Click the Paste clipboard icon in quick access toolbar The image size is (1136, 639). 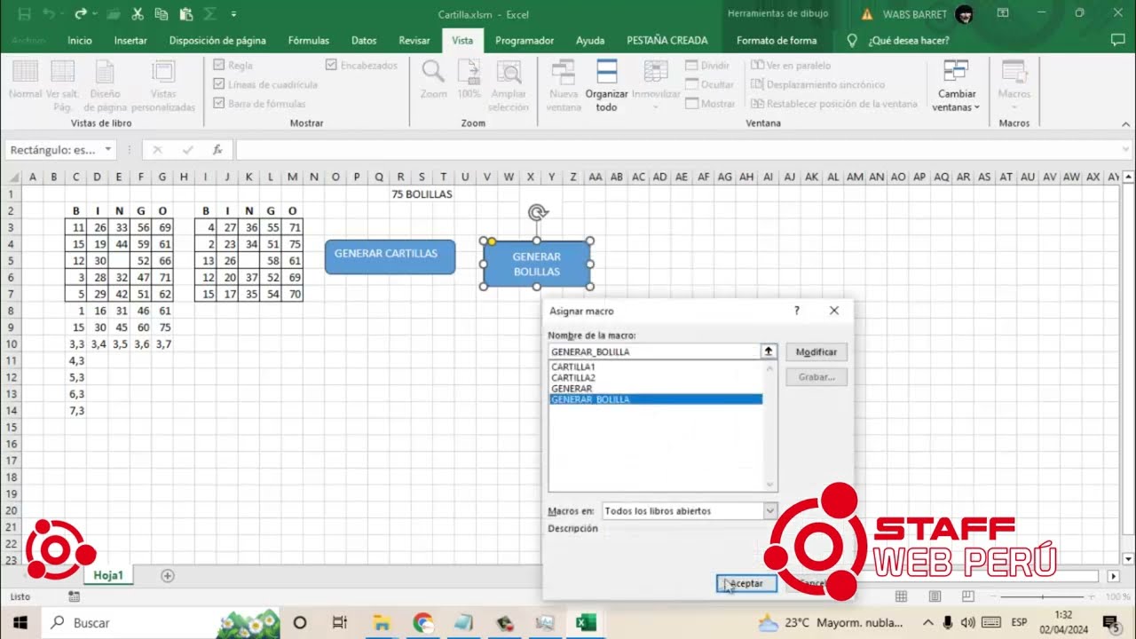coord(185,13)
